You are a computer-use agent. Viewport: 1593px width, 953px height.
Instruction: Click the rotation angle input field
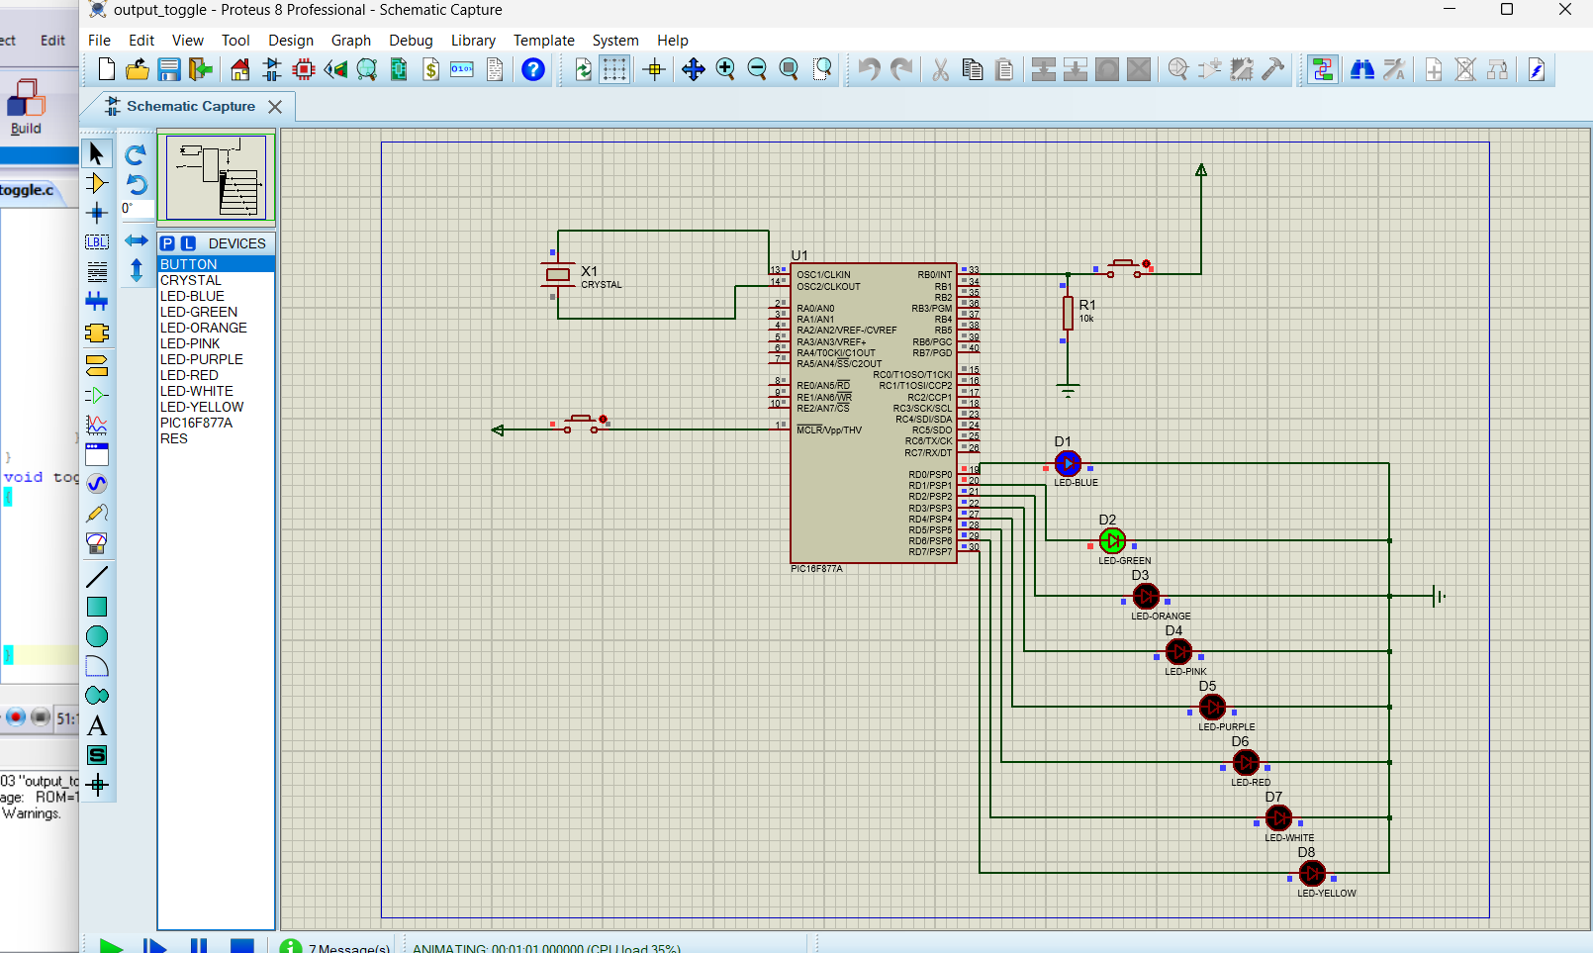pyautogui.click(x=137, y=209)
